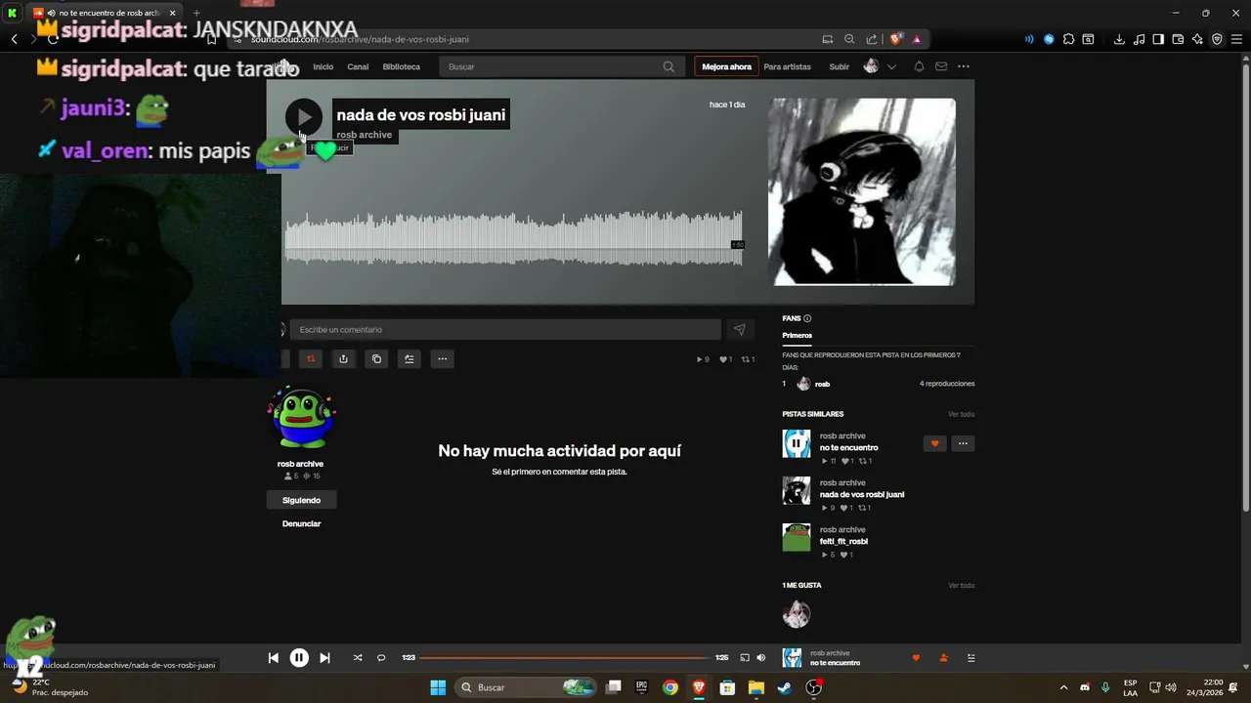Open the next-up queue icon in player bar
This screenshot has height=703, width=1251.
[x=971, y=658]
